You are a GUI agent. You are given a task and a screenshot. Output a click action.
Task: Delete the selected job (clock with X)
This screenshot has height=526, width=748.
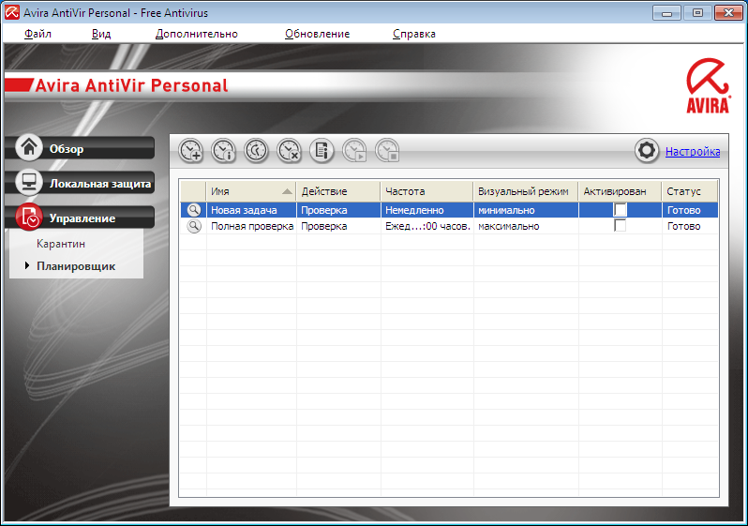(x=289, y=151)
